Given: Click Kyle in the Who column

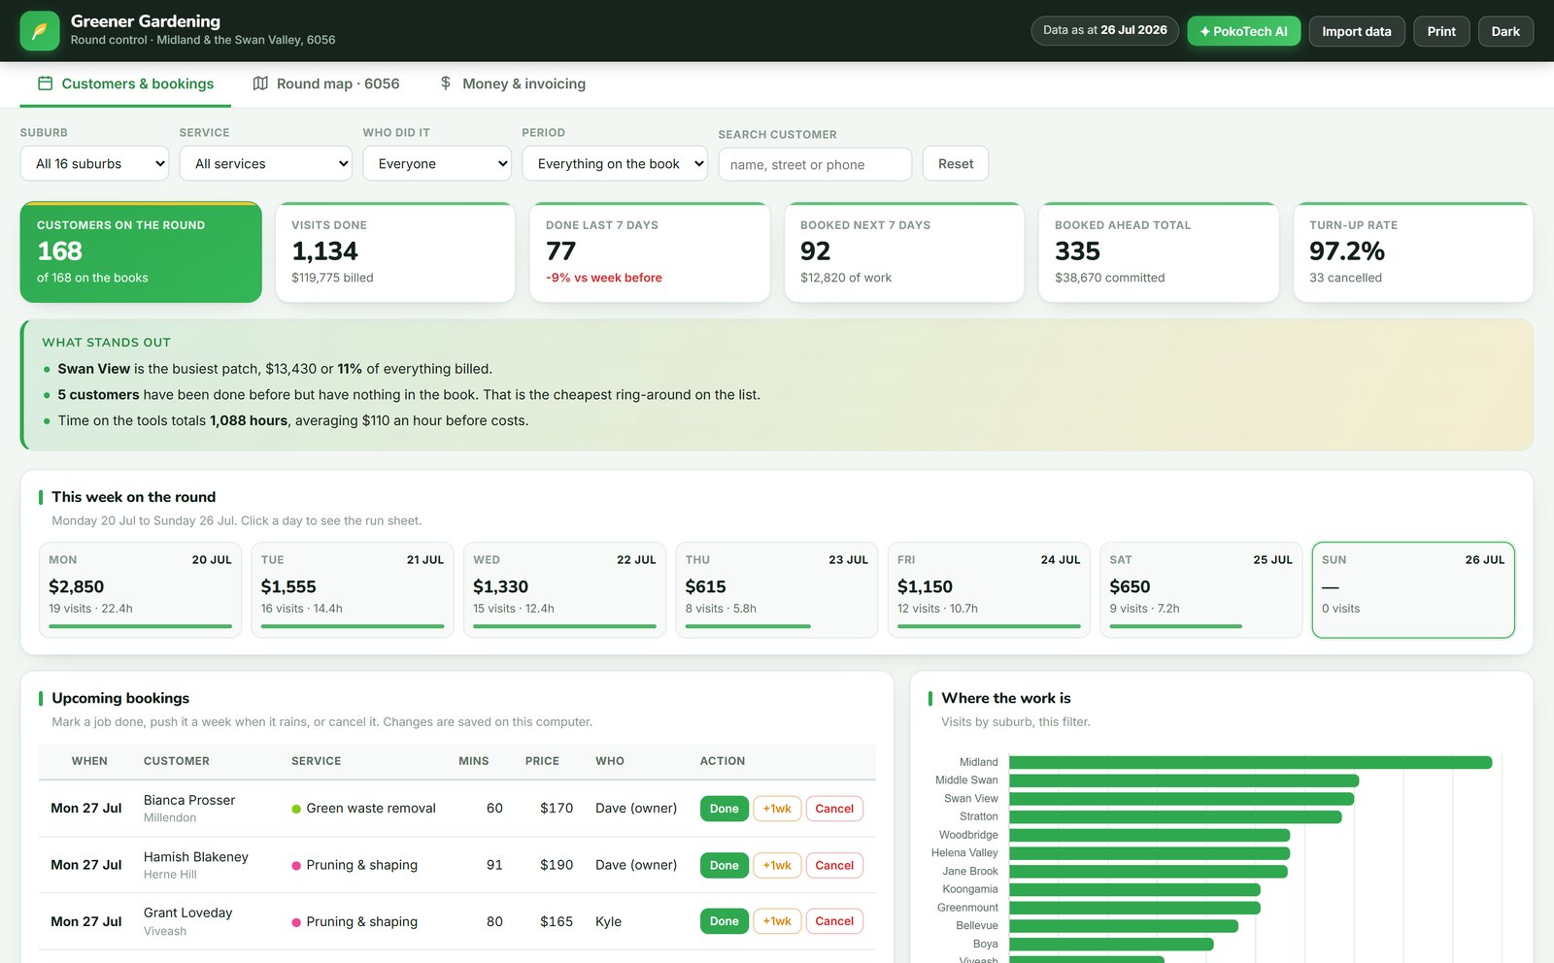Looking at the screenshot, I should tap(608, 921).
